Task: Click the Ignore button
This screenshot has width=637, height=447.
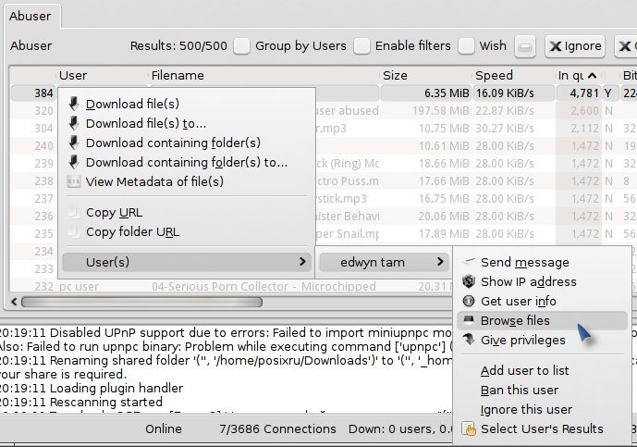Action: pyautogui.click(x=575, y=46)
